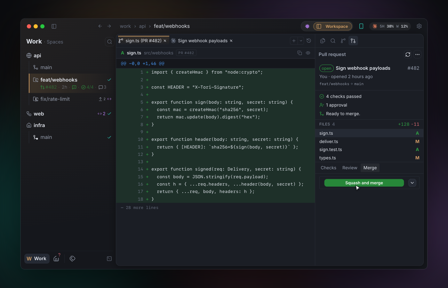Copy file contents with copy icon
The width and height of the screenshot is (448, 288).
coord(300,53)
